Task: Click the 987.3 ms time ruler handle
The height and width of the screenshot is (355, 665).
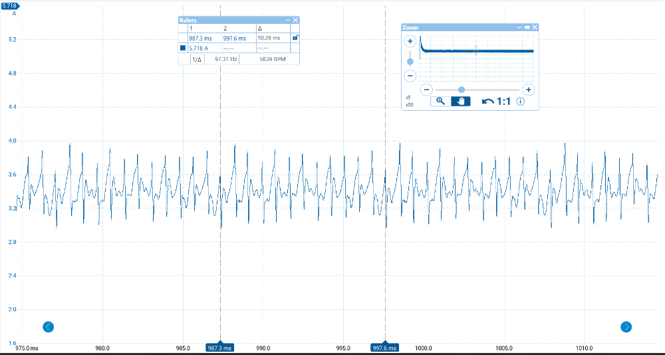Action: coord(219,348)
